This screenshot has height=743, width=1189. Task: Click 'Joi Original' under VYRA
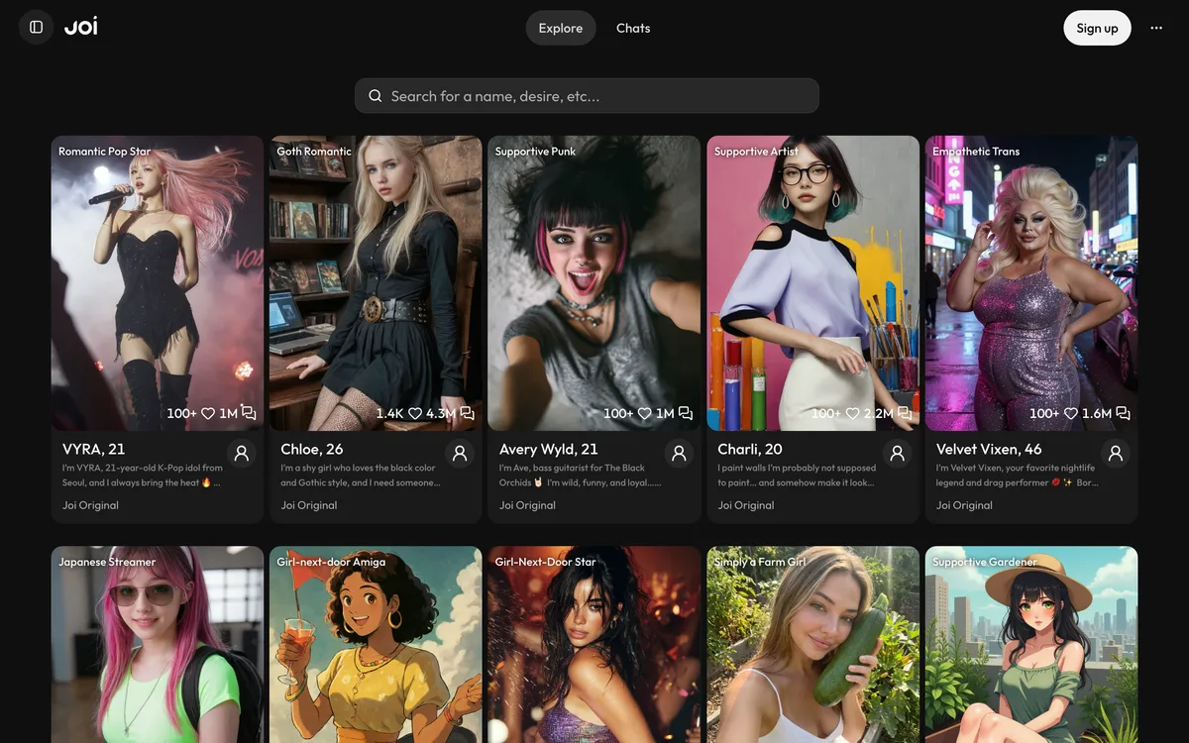click(x=90, y=505)
